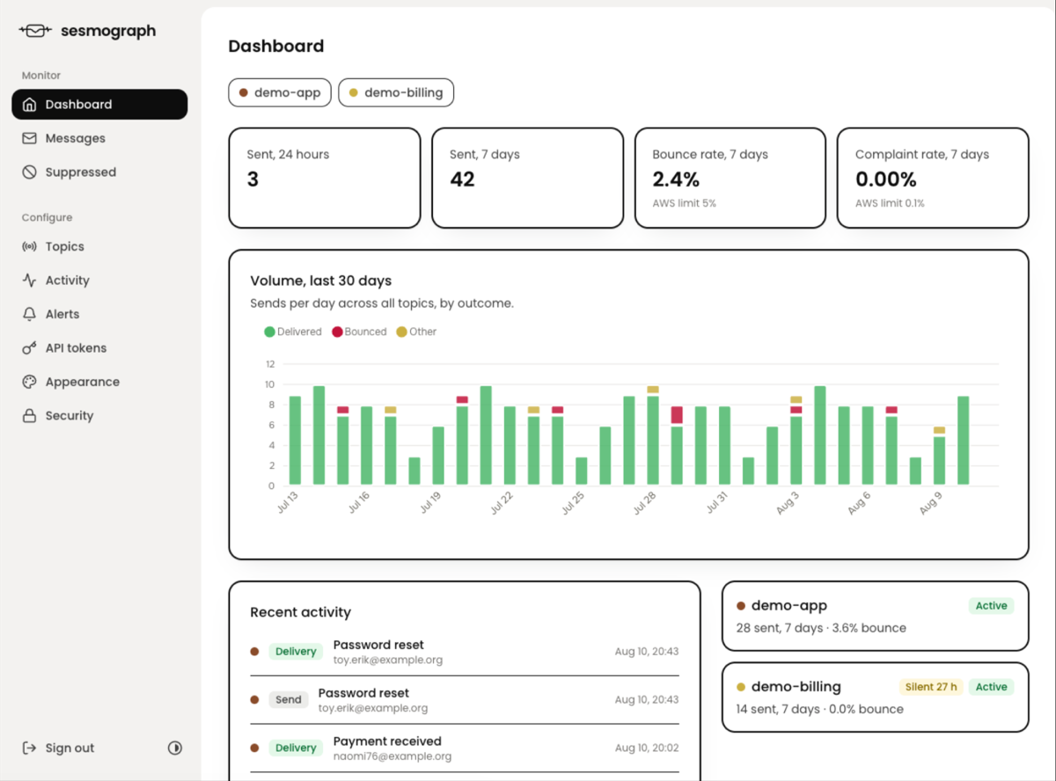Click the naomi76@example.org address

point(392,756)
